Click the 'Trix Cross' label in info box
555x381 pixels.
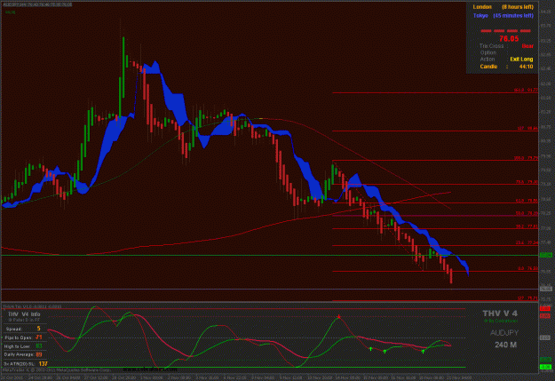click(x=491, y=46)
